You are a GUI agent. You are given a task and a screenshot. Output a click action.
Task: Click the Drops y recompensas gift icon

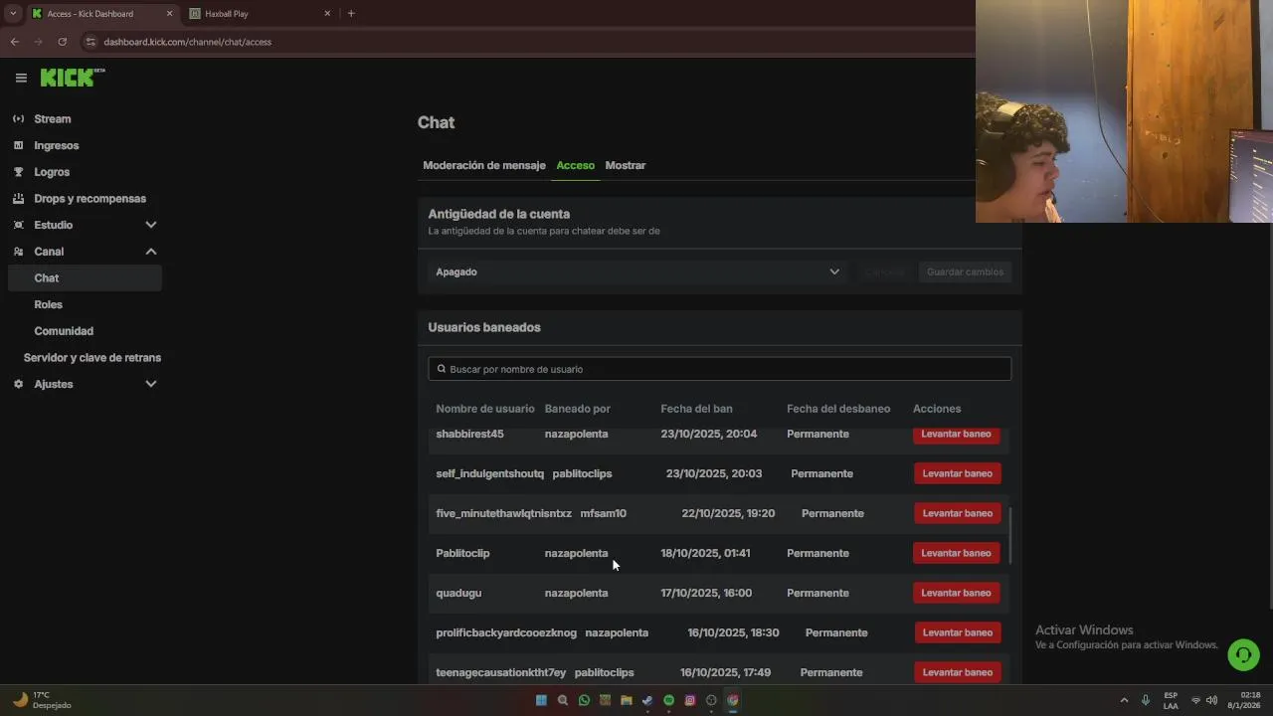[18, 198]
